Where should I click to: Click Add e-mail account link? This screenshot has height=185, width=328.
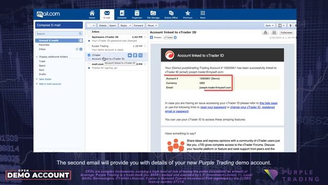pos(50,84)
